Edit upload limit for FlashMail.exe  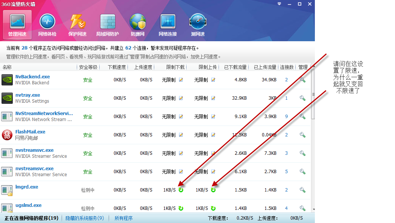coord(213,135)
